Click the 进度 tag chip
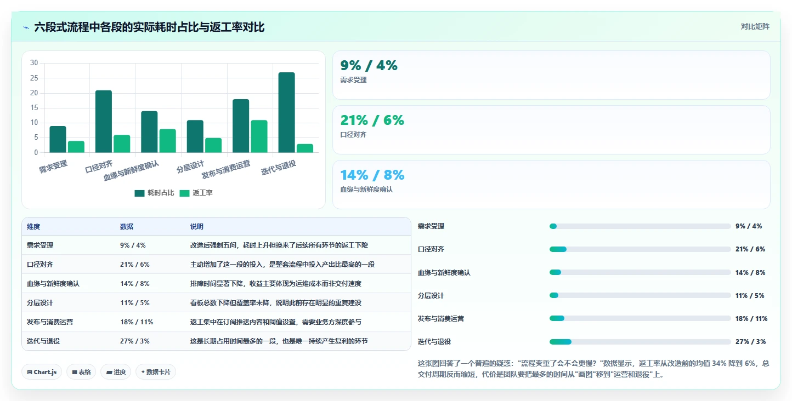The height and width of the screenshot is (401, 792). 116,372
